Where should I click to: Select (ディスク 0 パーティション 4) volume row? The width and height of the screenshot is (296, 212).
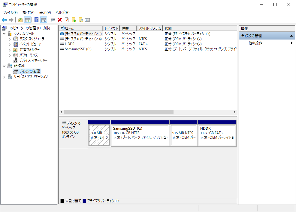[x=148, y=39]
